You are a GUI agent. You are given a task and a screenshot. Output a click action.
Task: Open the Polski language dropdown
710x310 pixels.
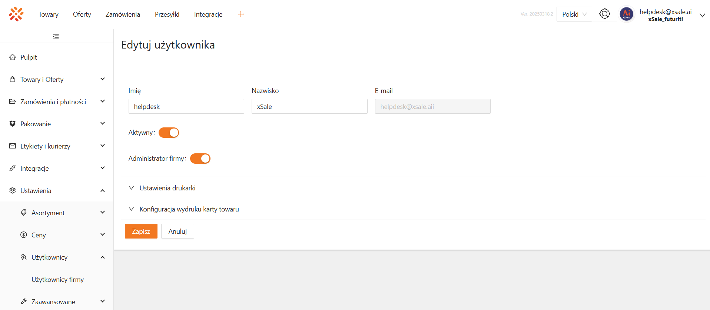(574, 14)
